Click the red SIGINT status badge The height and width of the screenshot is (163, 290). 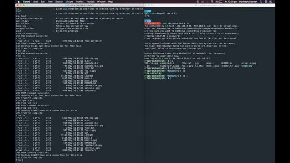pyautogui.click(x=153, y=24)
